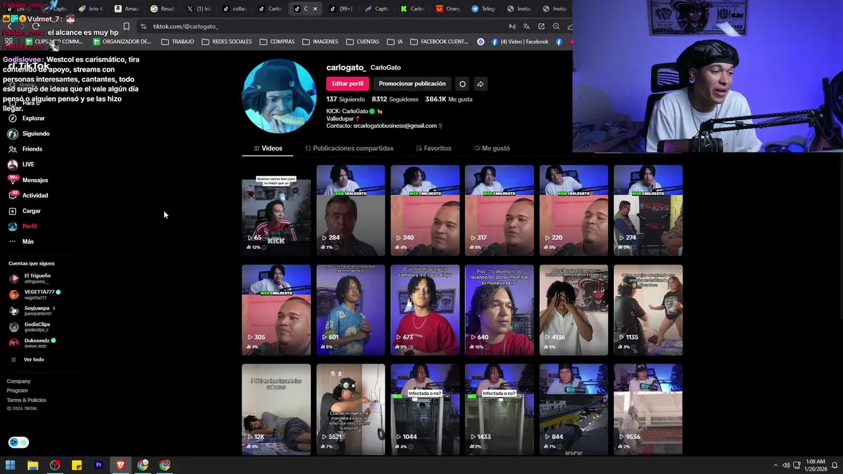The image size is (843, 474).
Task: Open GodisClips followed account
Action: [x=29, y=327]
